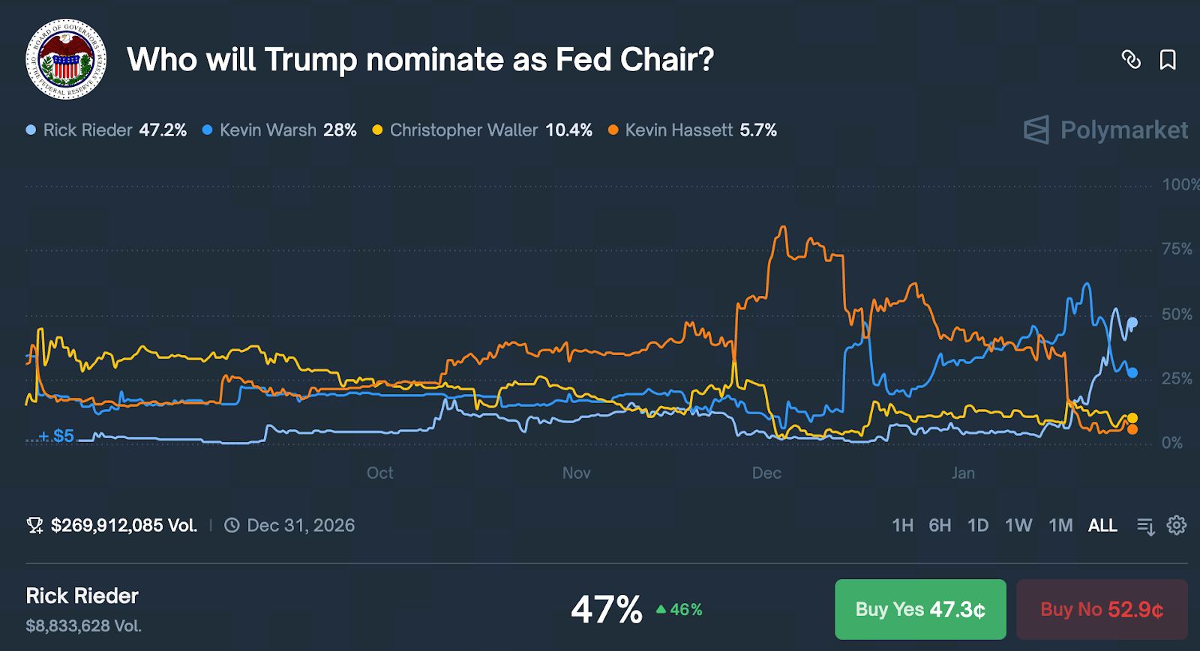Click the copy link icon
1200x651 pixels.
[x=1131, y=60]
